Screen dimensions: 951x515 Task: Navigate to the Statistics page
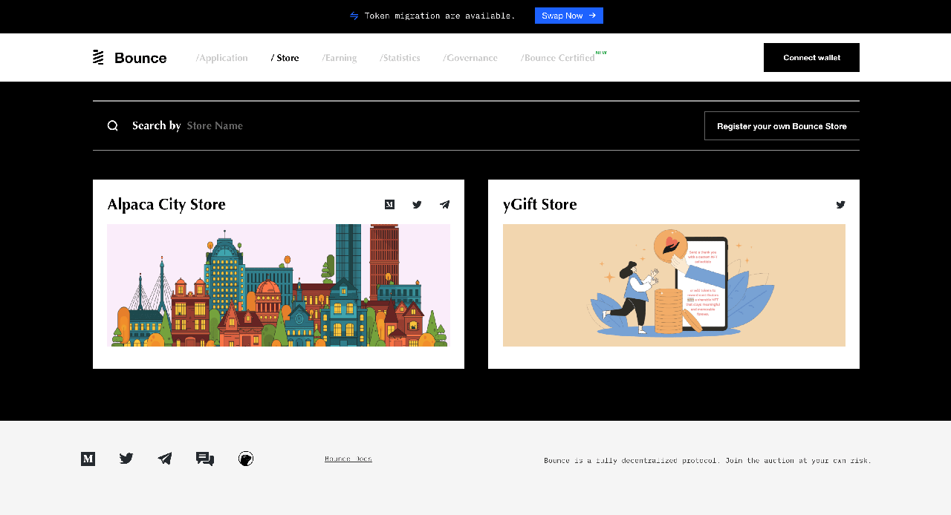tap(400, 58)
